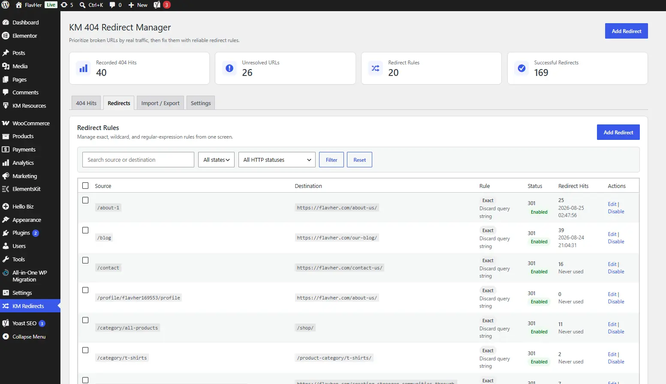Open the Ctrl+K search icon
This screenshot has width=666, height=384.
(83, 5)
